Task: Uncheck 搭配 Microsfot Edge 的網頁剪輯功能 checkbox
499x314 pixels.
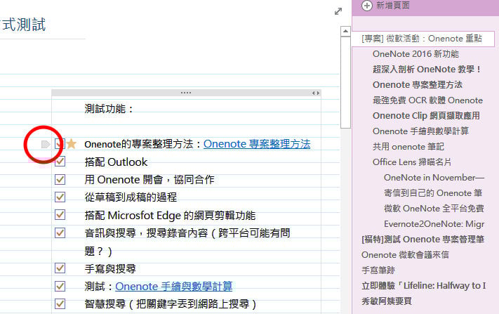Action: (60, 215)
